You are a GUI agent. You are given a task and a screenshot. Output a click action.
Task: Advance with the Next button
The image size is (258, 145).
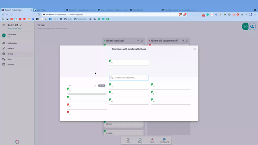pyautogui.click(x=152, y=140)
